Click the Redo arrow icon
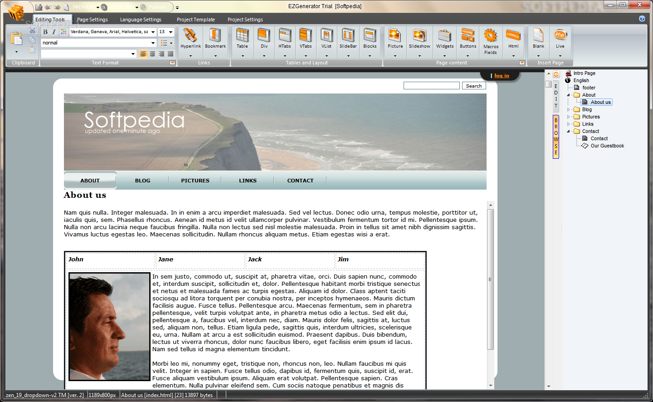Screen dimensions: 653x402 click(x=57, y=7)
